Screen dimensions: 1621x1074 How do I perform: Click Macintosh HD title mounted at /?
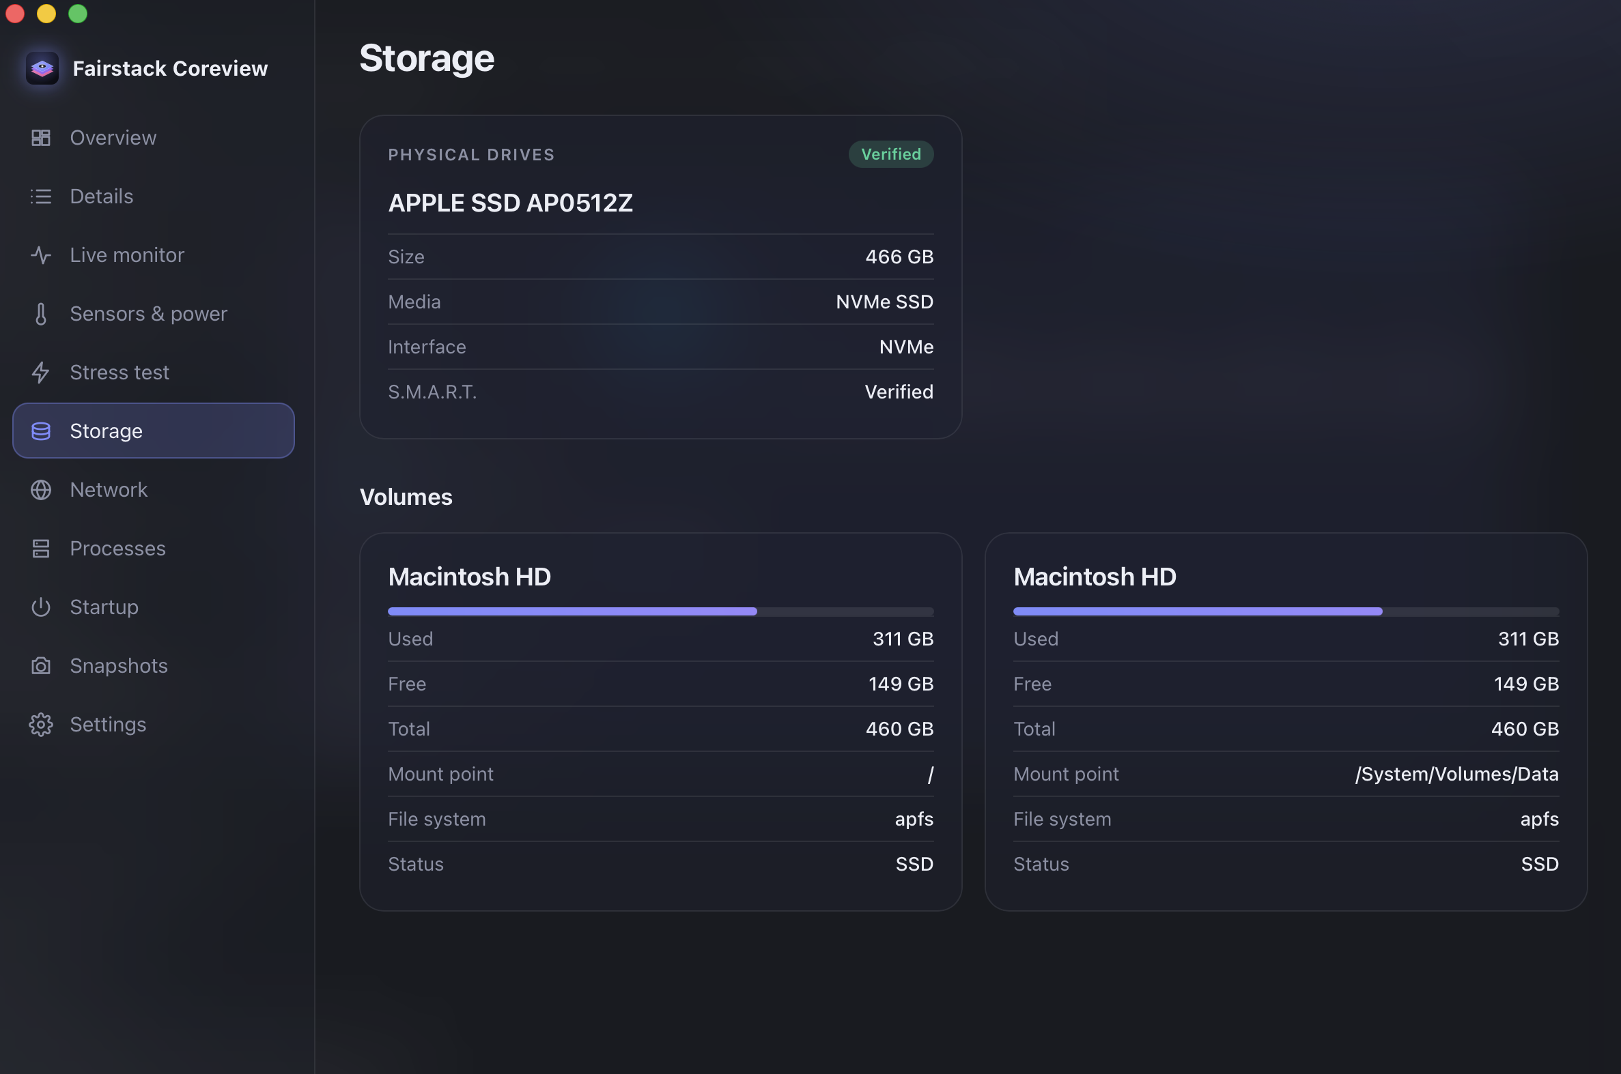point(470,577)
